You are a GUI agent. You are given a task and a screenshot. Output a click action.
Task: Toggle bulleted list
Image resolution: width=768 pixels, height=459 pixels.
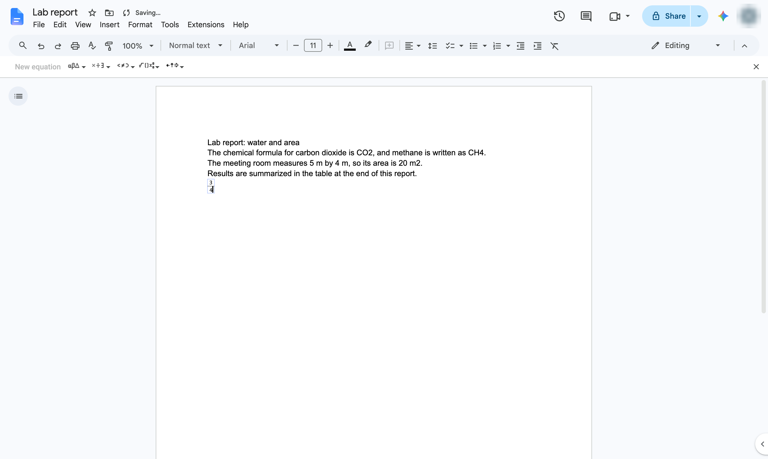(474, 46)
